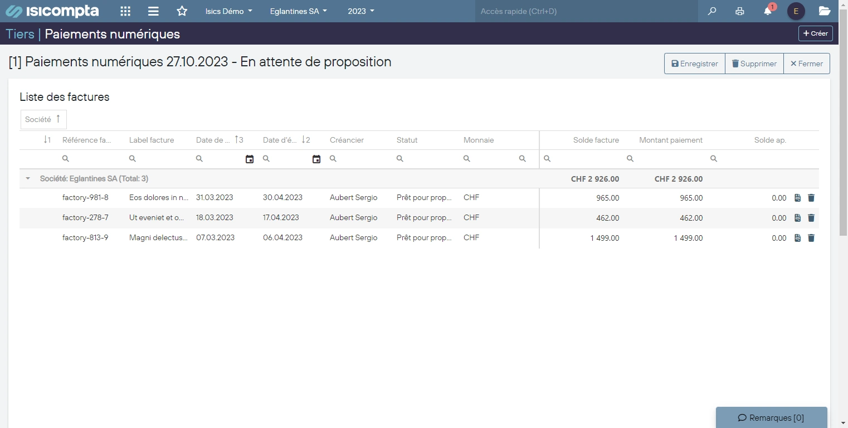
Task: Close the form with Fermer button
Action: coord(807,64)
